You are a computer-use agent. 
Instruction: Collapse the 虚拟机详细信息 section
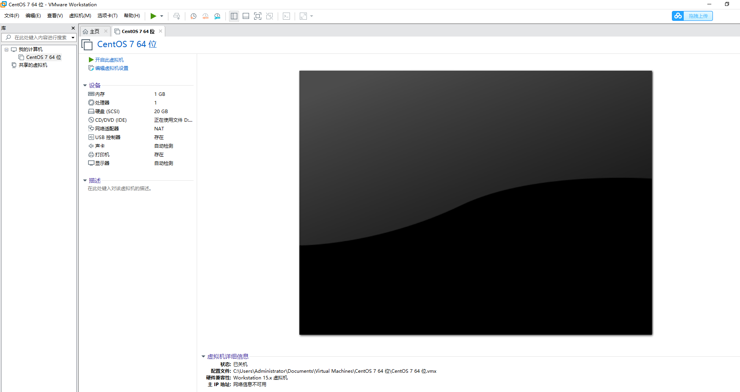tap(203, 356)
